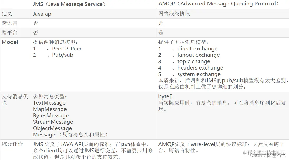This screenshot has height=160, width=290.
Task: Click the 'Java api' cell
Action: coord(43,14)
